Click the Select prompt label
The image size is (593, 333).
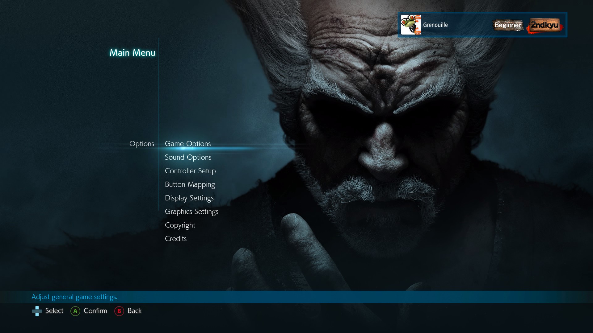(x=54, y=311)
